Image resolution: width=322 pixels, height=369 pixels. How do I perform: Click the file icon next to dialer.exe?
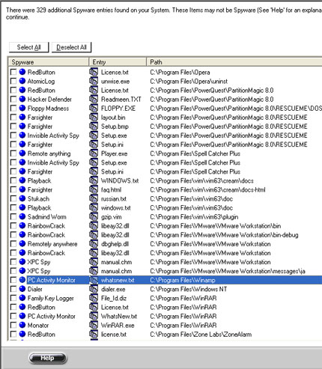(x=94, y=289)
